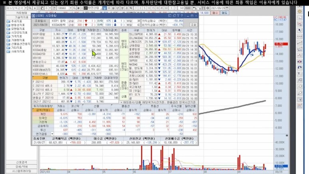Select the 60 interval toggle button
The image size is (309, 174).
[x=166, y=8]
